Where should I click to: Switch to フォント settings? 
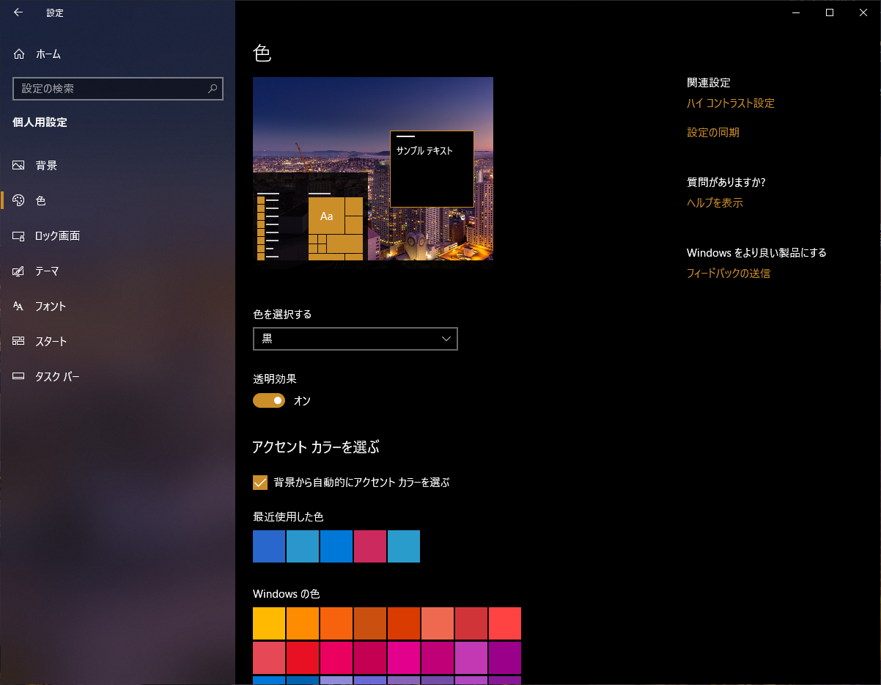tap(117, 306)
